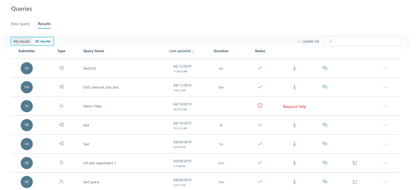Select the All results toggle
Image resolution: width=419 pixels, height=190 pixels.
coord(43,41)
